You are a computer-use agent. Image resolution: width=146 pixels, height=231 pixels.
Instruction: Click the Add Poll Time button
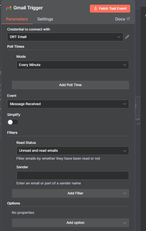click(70, 85)
